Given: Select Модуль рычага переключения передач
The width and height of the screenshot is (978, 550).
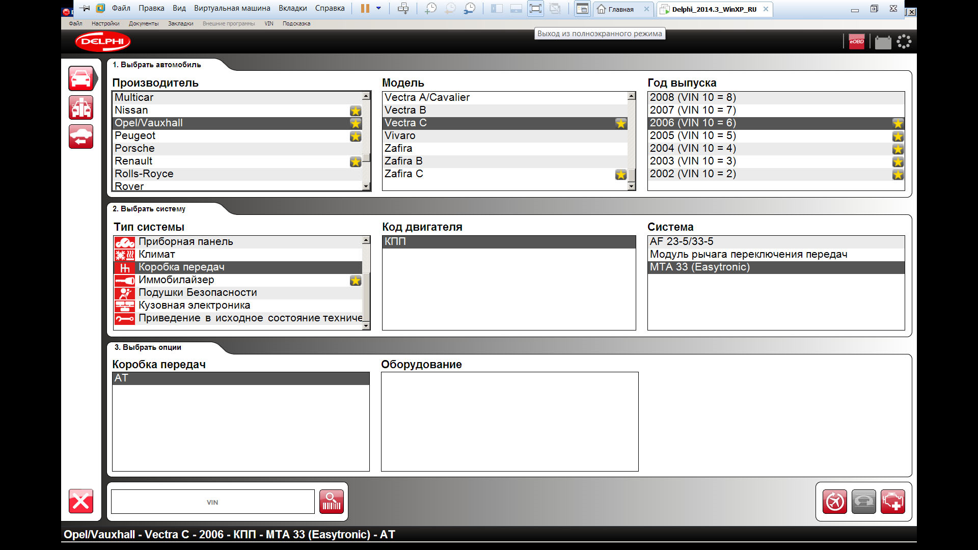Looking at the screenshot, I should pos(776,255).
